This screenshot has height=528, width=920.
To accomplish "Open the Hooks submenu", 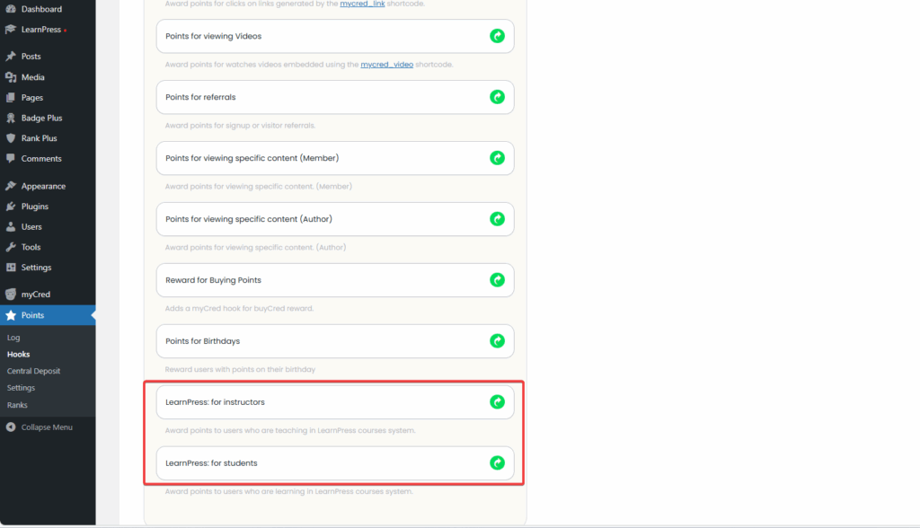I will tap(18, 355).
